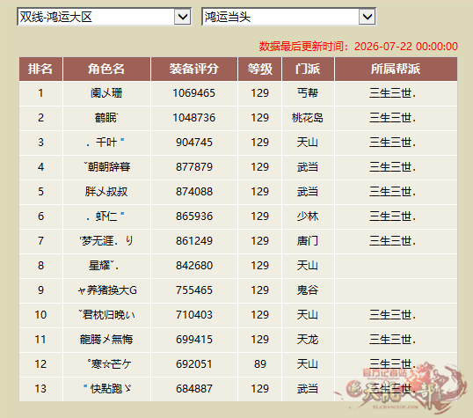Click the 门派 column header
This screenshot has height=418, width=473.
tap(308, 69)
